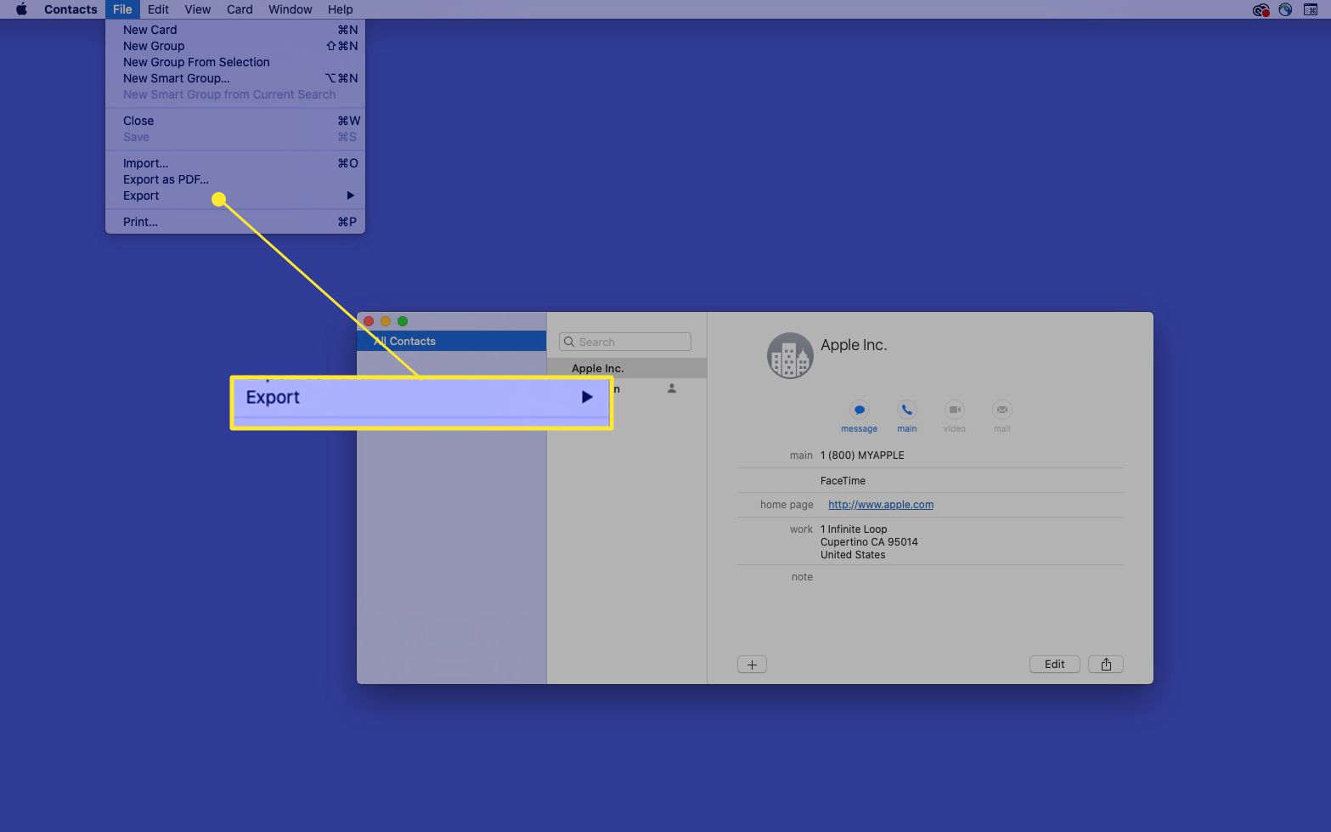Open the Help menu
Viewport: 1331px width, 832px height.
coord(341,9)
